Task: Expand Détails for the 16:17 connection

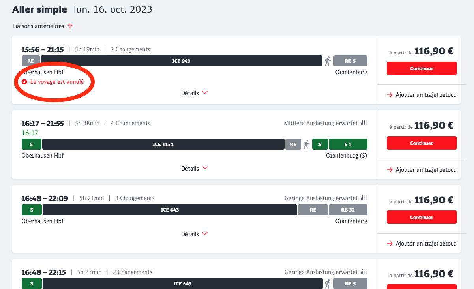Action: tap(194, 168)
